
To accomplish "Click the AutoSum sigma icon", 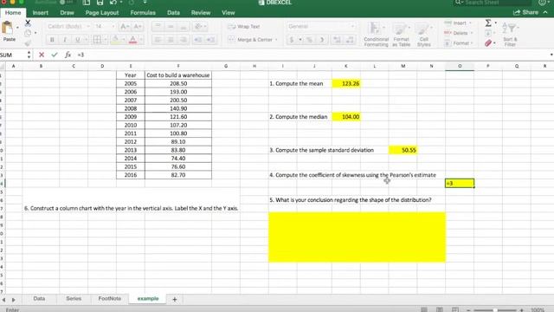I will click(488, 23).
